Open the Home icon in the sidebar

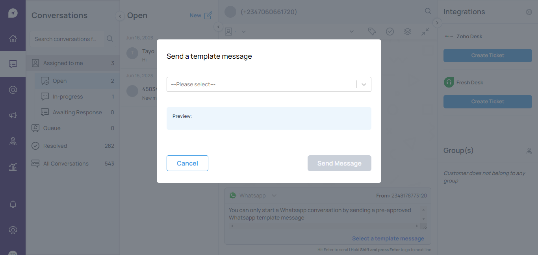pos(13,39)
